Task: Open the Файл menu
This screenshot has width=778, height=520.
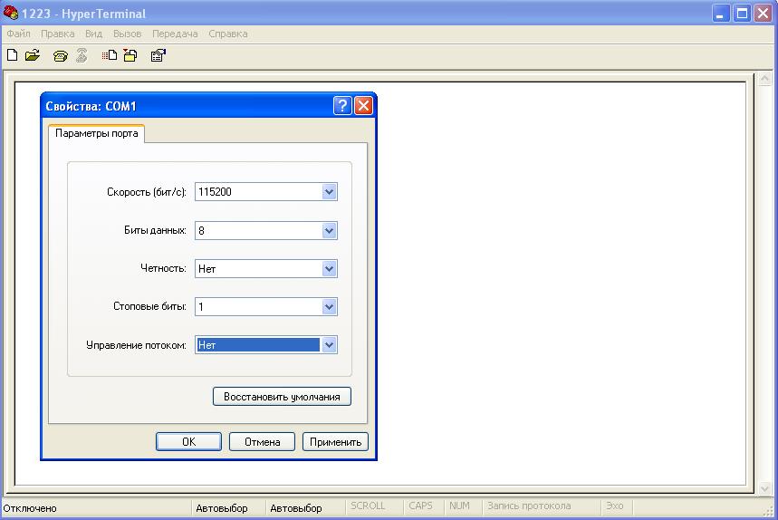Action: (x=18, y=34)
